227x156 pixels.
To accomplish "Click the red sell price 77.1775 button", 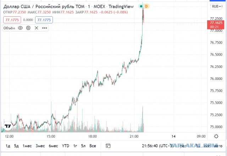I will pyautogui.click(x=12, y=20).
